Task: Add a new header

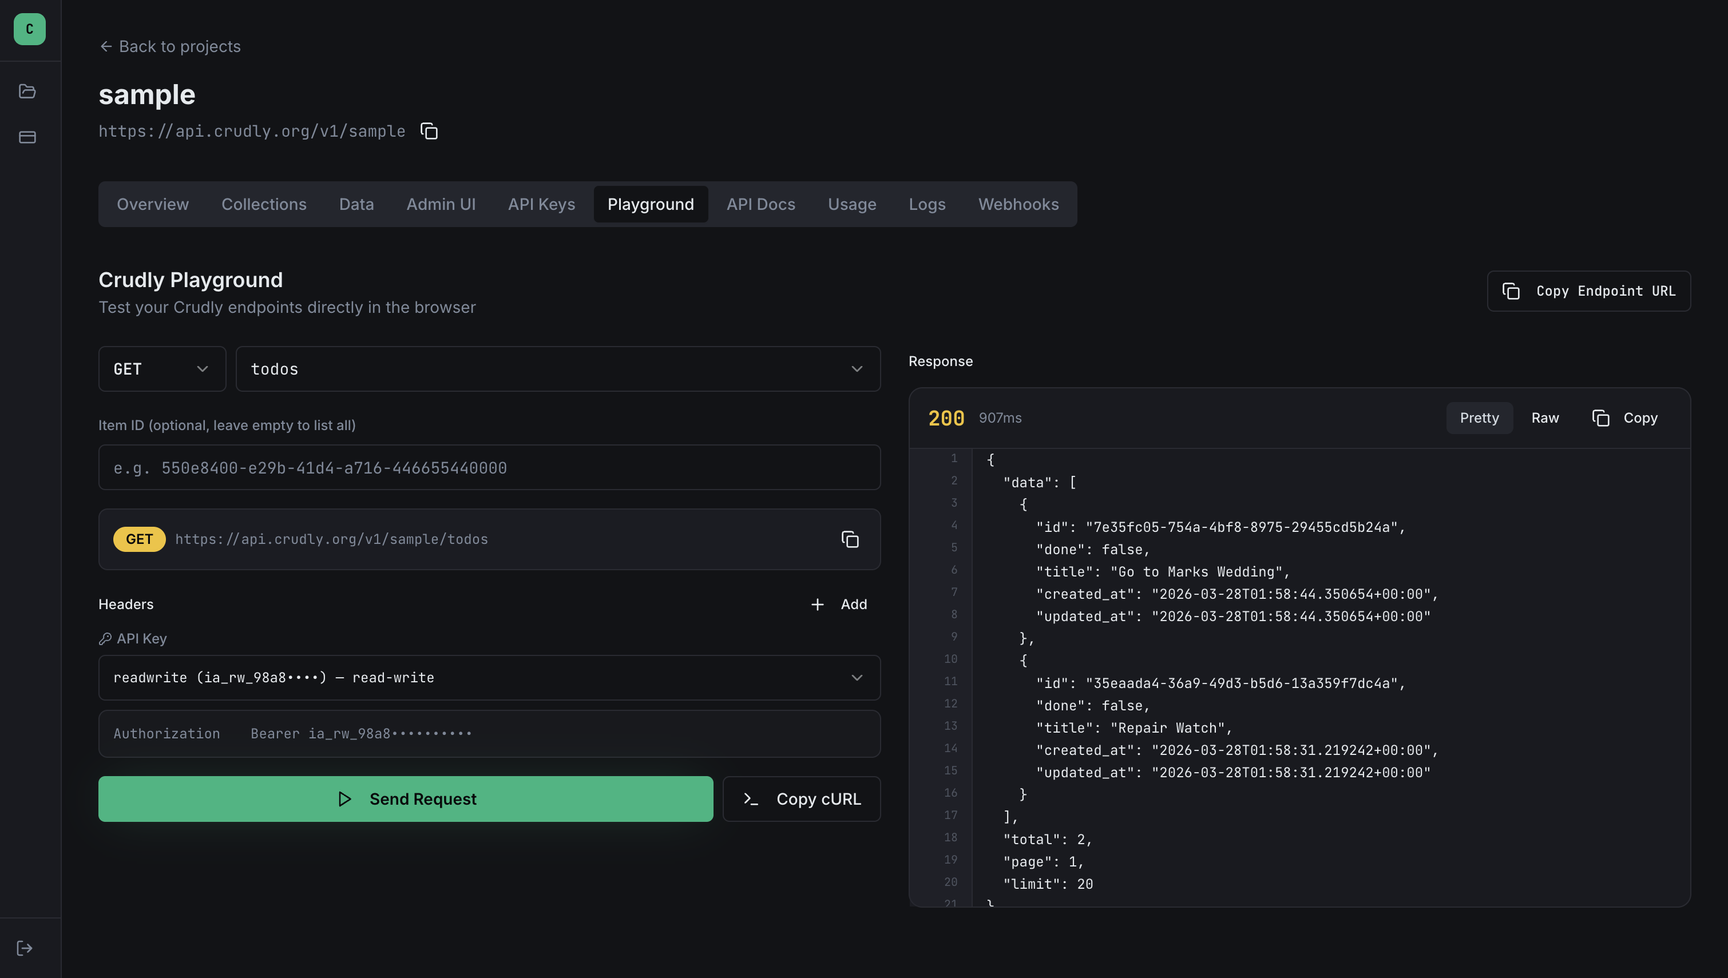Action: tap(839, 605)
